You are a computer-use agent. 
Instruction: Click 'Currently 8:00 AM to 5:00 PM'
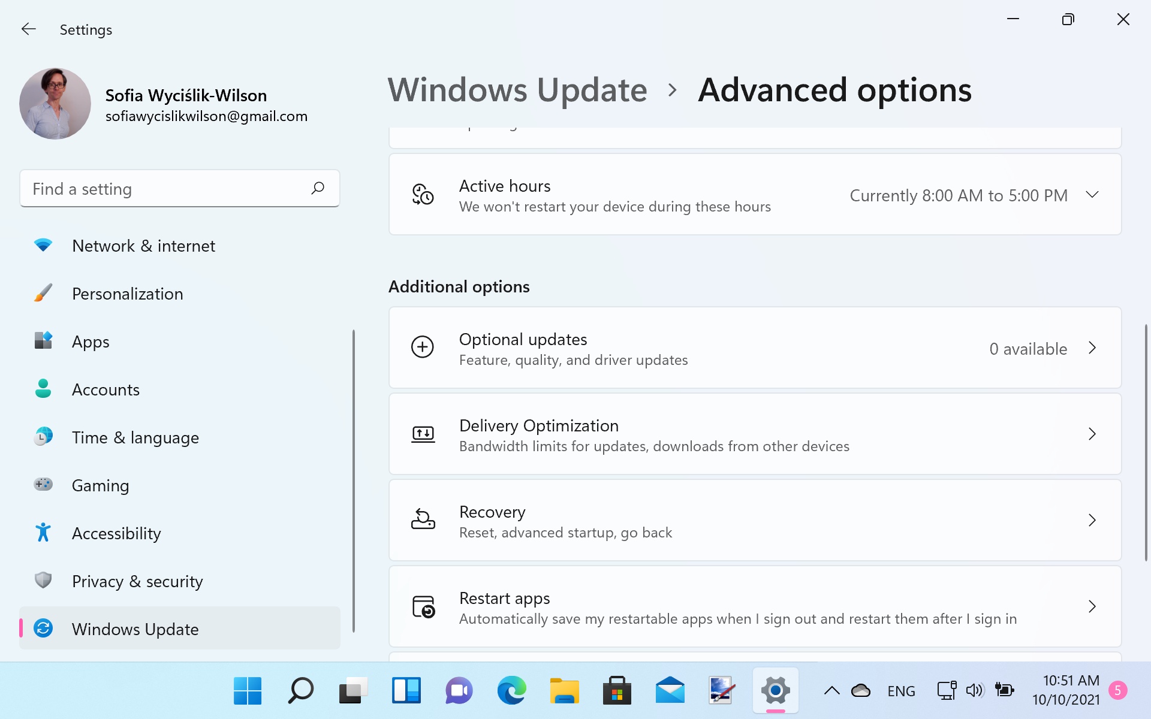tap(959, 195)
